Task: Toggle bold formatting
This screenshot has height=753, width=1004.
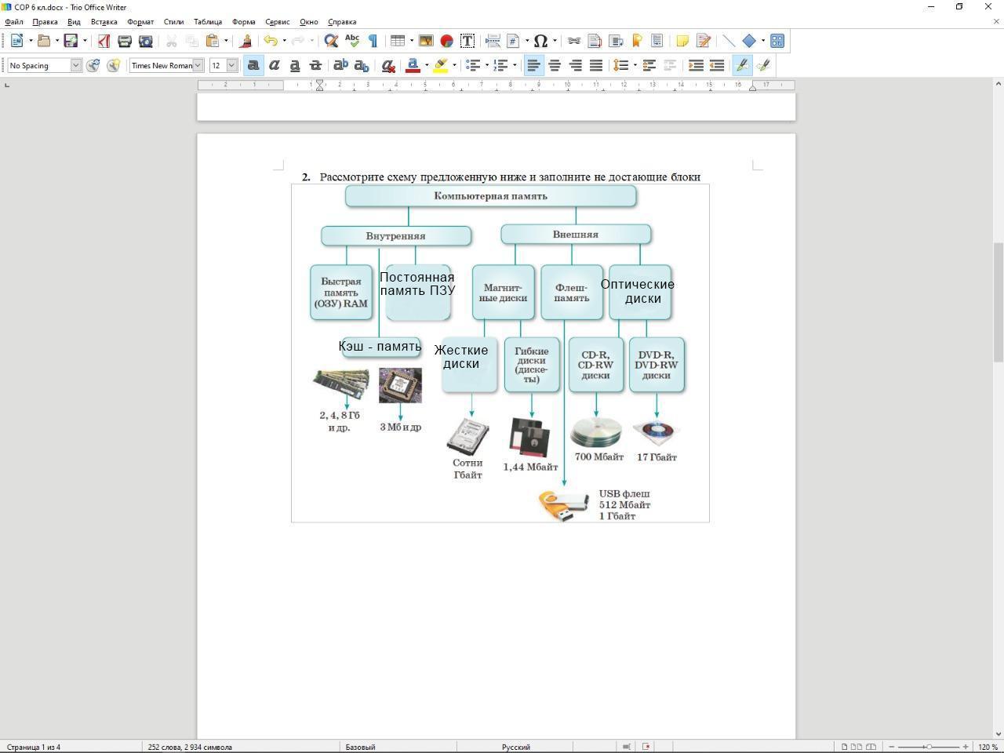Action: (253, 65)
